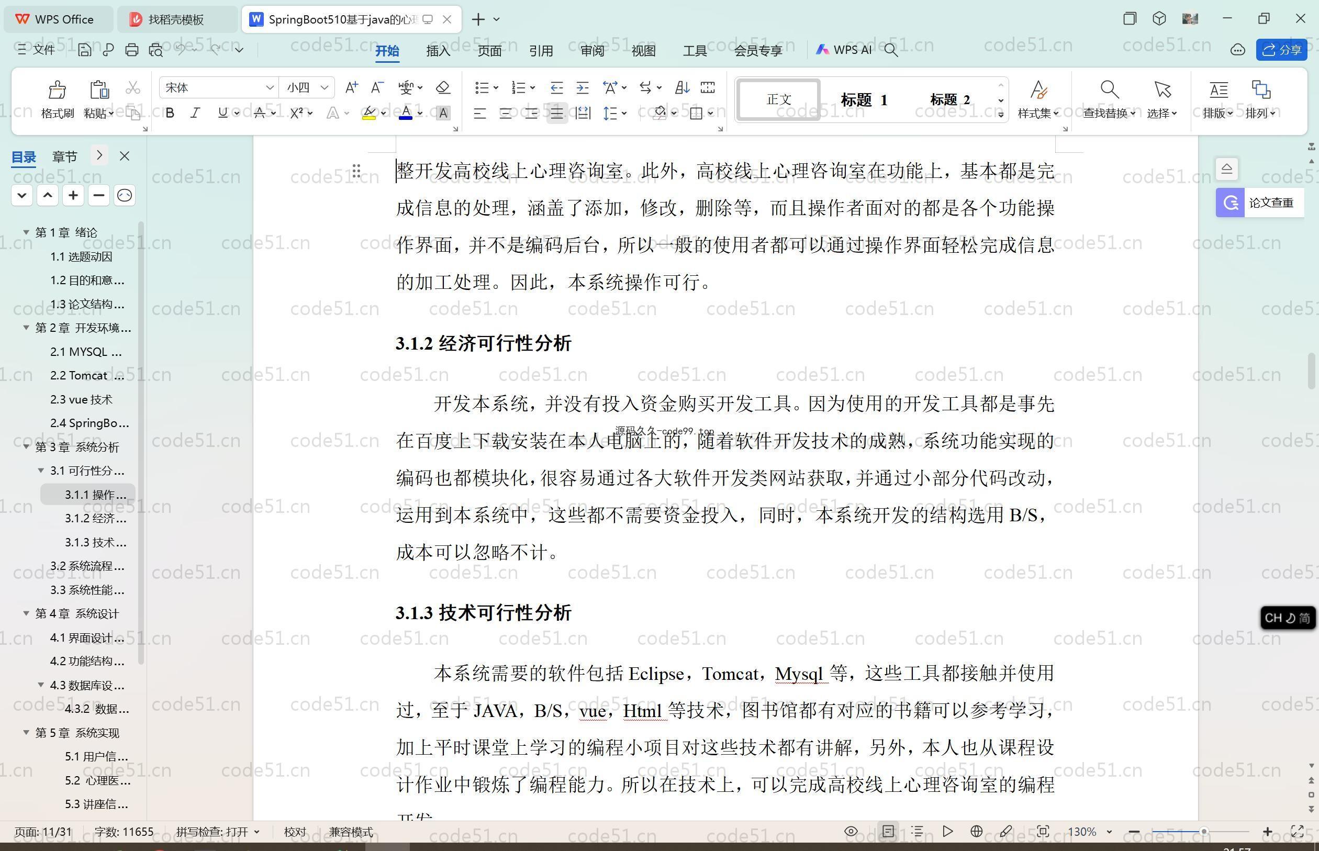The height and width of the screenshot is (851, 1319).
Task: Click the Find and Replace magnifier icon
Action: 1109,89
